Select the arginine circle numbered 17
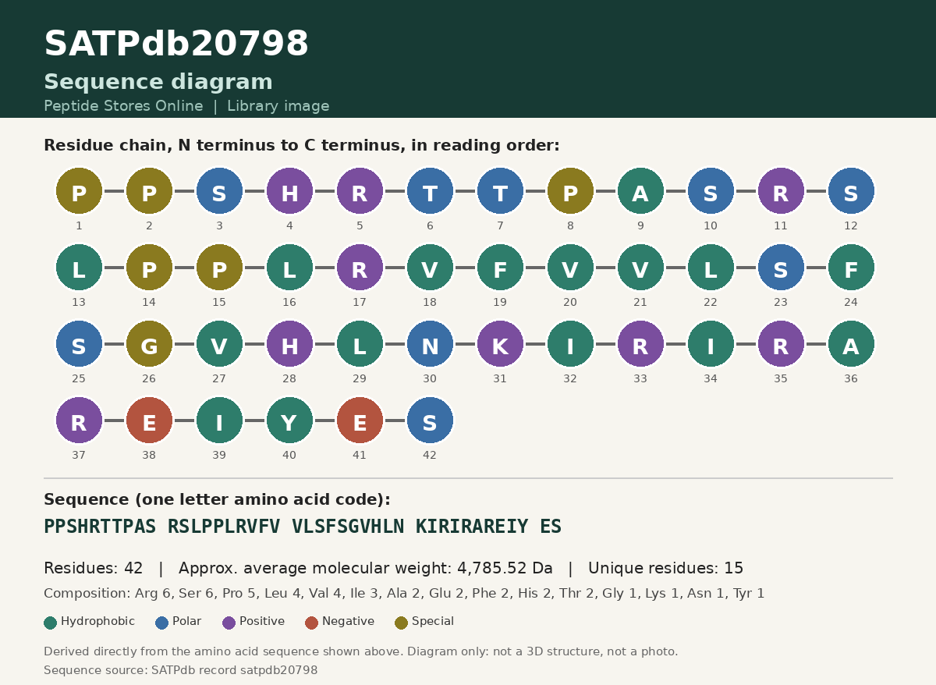 coord(360,268)
